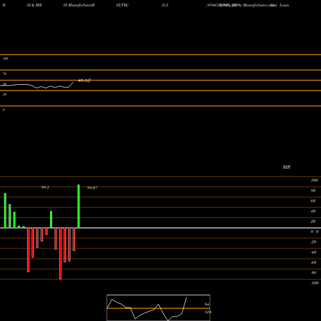Click the 80 label on MRSI axis

313,191
